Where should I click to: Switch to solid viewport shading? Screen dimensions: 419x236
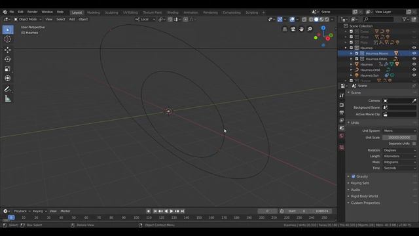[316, 20]
